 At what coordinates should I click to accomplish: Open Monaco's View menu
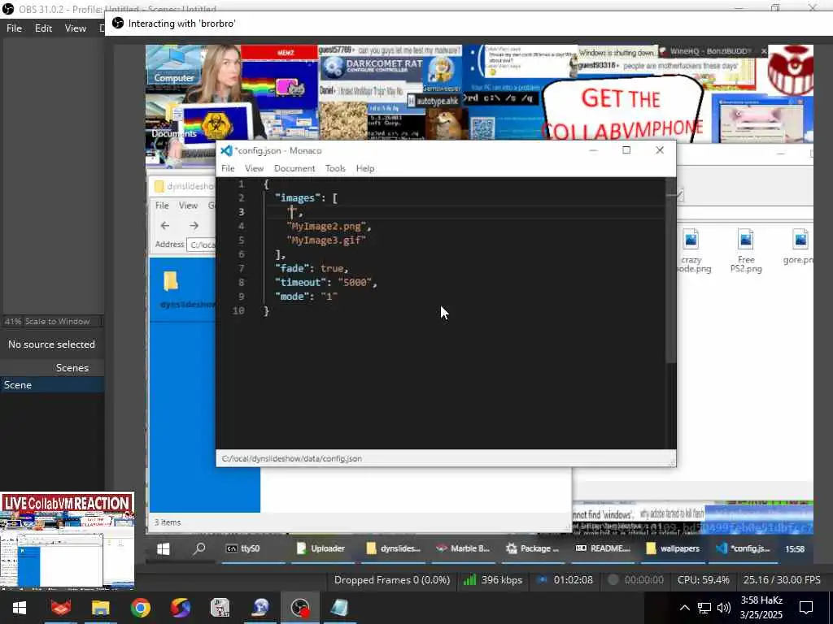[x=254, y=168]
